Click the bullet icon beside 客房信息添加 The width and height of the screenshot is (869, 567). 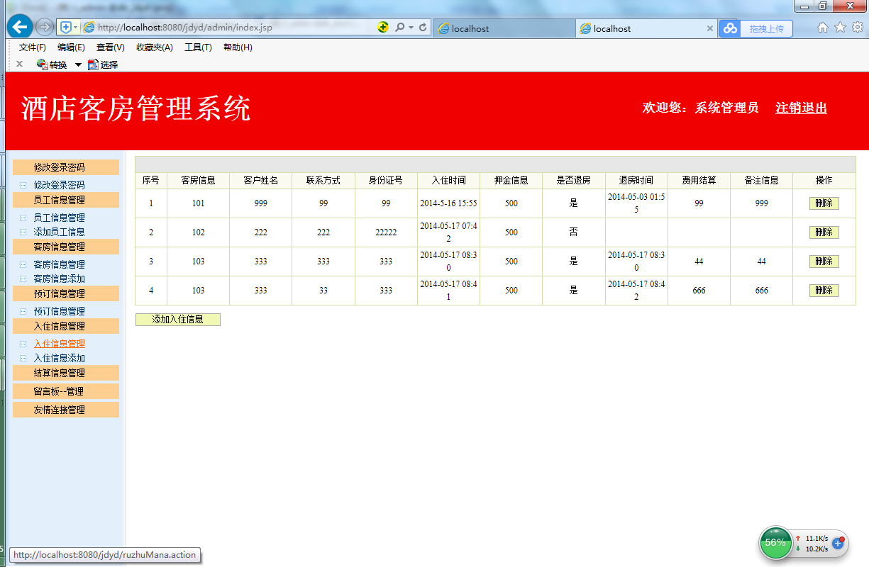[23, 279]
